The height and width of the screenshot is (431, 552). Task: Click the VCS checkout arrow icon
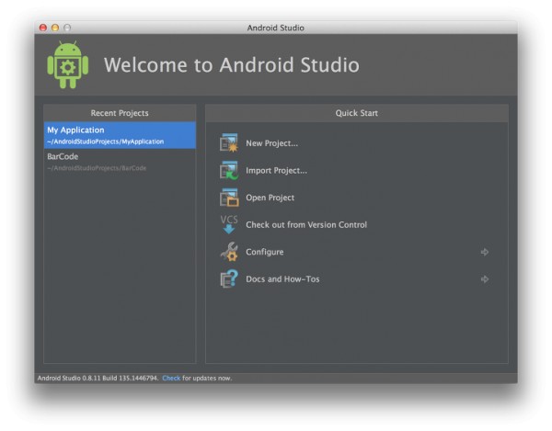[x=229, y=224]
